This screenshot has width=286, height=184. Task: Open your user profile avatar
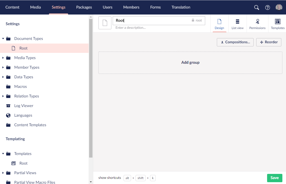coord(279,7)
